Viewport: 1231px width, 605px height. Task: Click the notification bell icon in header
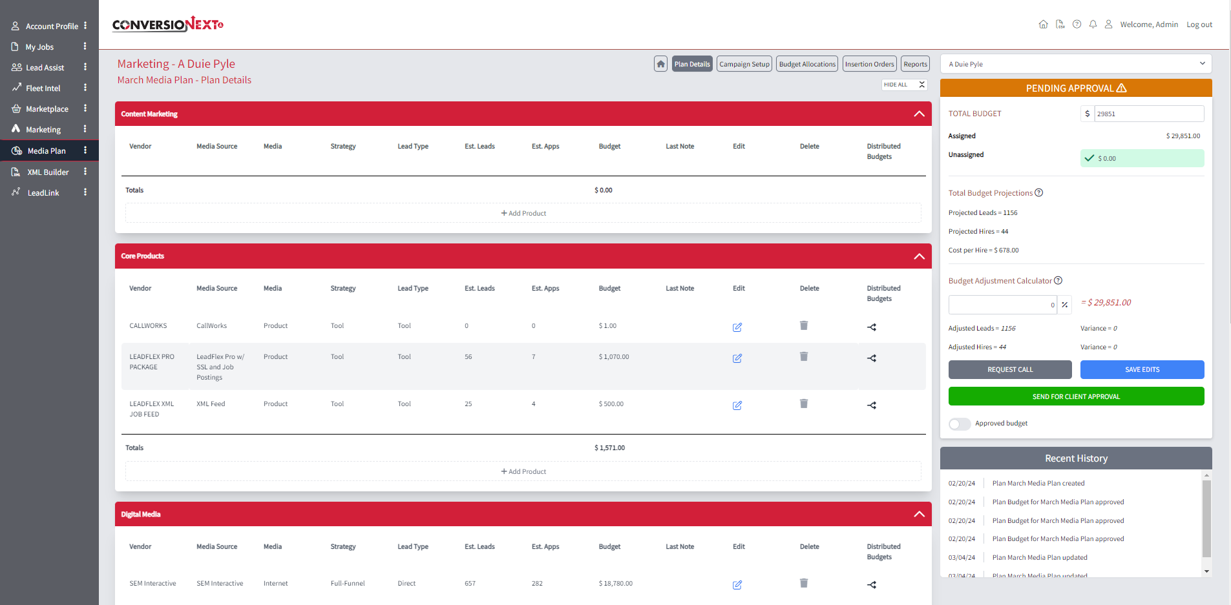pyautogui.click(x=1093, y=25)
